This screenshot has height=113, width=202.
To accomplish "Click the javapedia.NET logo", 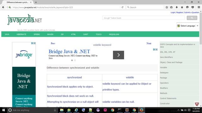I will (25, 20).
